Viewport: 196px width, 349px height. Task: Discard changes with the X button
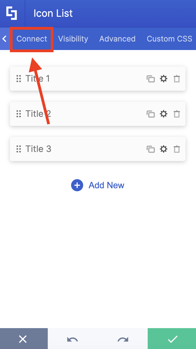coord(23,339)
